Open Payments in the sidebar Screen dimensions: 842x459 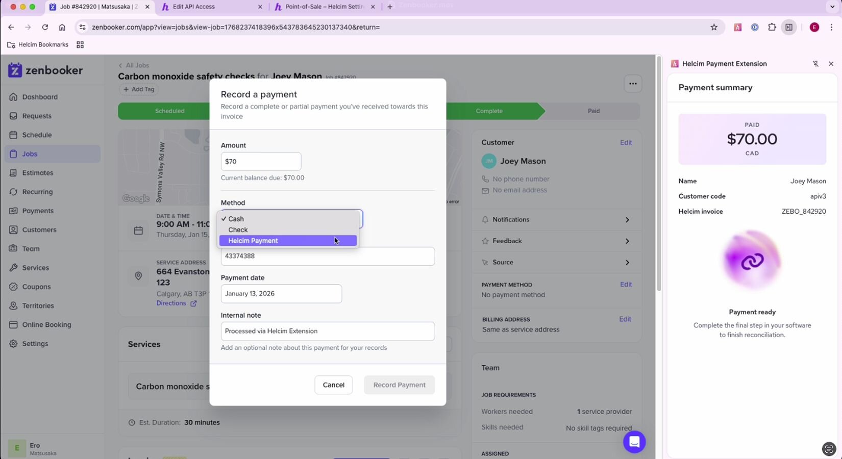click(x=53, y=211)
